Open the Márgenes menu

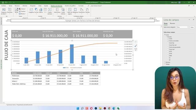75,11
